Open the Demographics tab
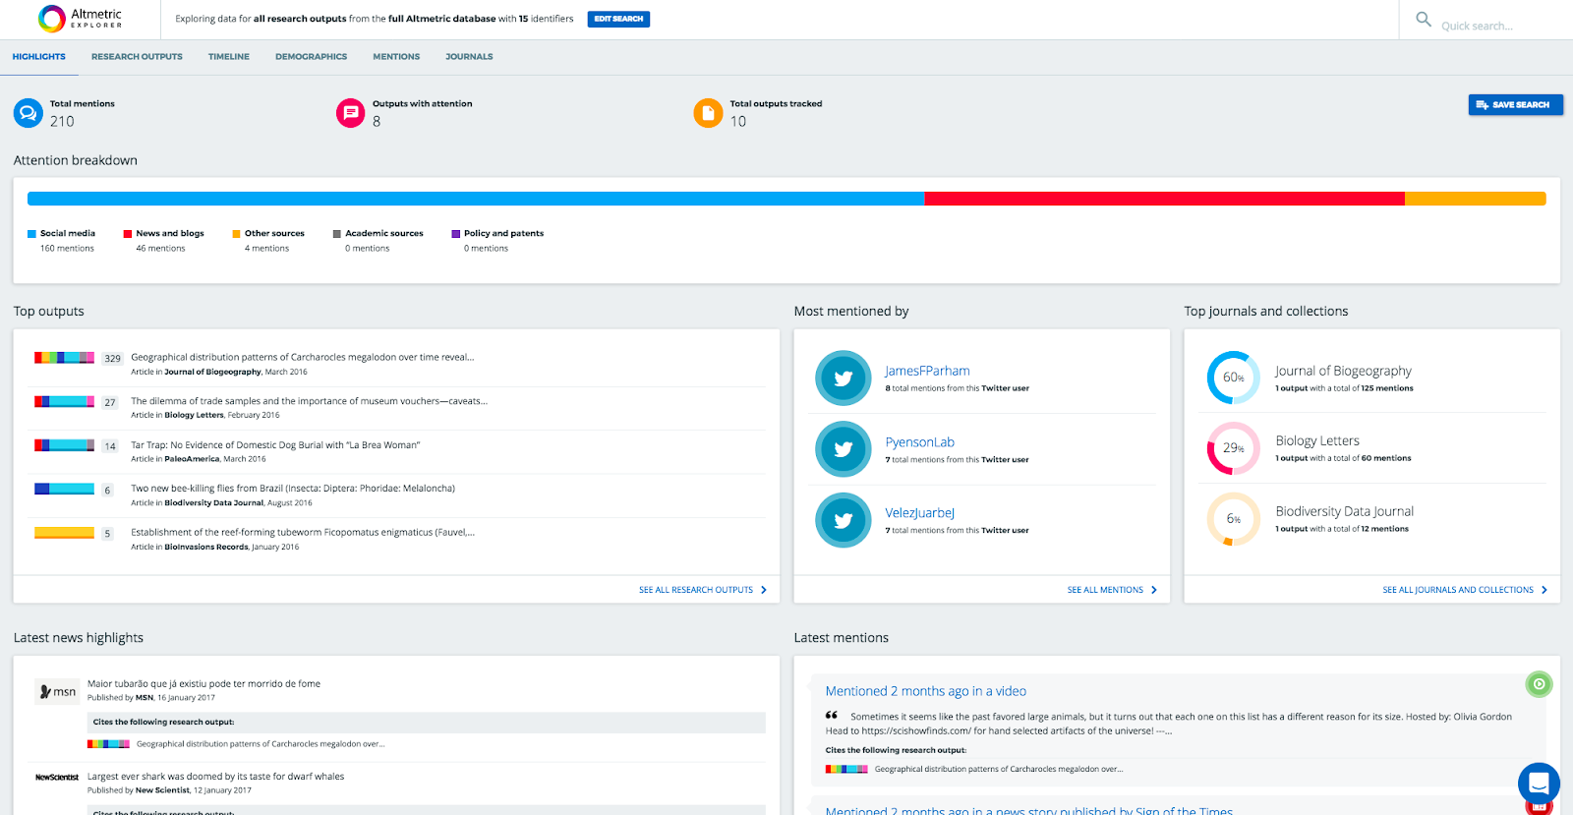The image size is (1573, 815). pyautogui.click(x=311, y=57)
